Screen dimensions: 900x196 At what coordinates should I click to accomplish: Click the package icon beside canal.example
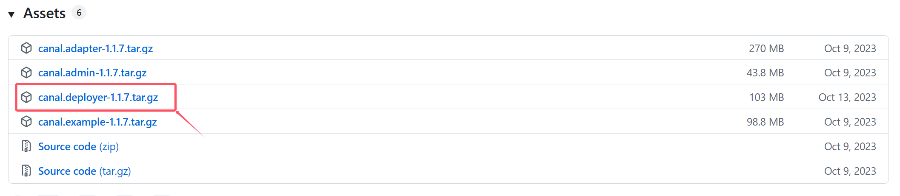[26, 122]
